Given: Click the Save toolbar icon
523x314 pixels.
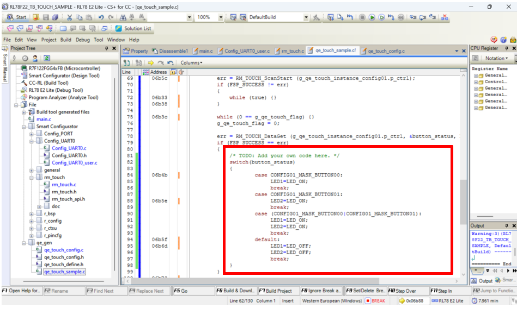Looking at the screenshot, I should pos(47,17).
